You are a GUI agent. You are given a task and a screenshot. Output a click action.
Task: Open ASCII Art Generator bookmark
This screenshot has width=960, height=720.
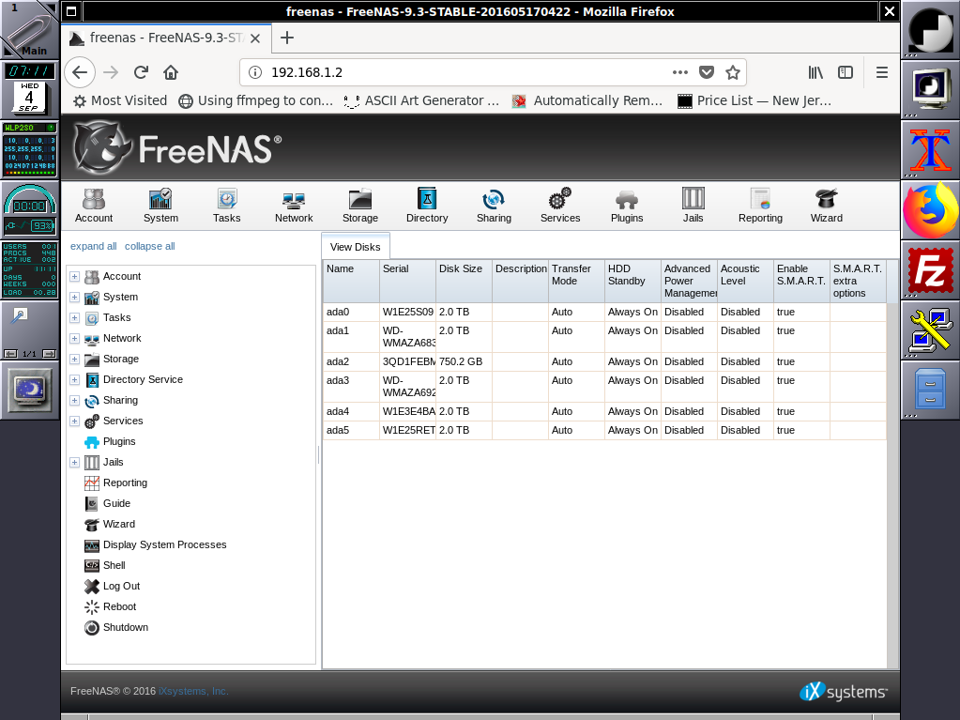tap(421, 101)
